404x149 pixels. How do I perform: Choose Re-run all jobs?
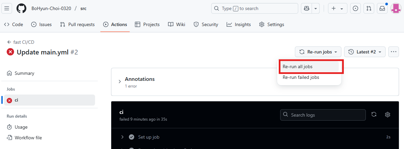pyautogui.click(x=310, y=66)
